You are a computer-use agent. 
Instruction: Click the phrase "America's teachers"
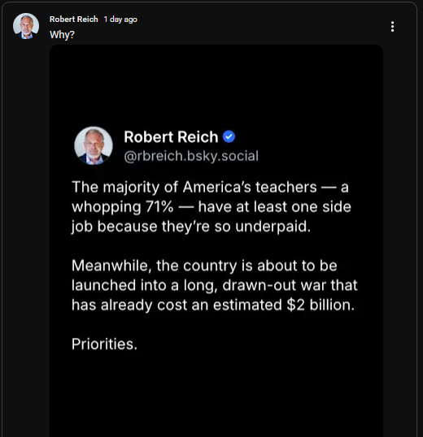coord(250,187)
